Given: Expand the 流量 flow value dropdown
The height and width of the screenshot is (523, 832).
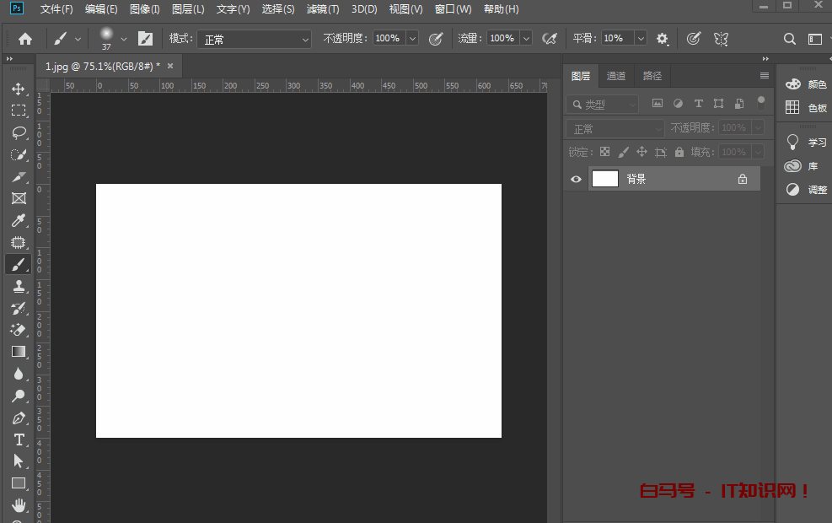Looking at the screenshot, I should tap(526, 39).
